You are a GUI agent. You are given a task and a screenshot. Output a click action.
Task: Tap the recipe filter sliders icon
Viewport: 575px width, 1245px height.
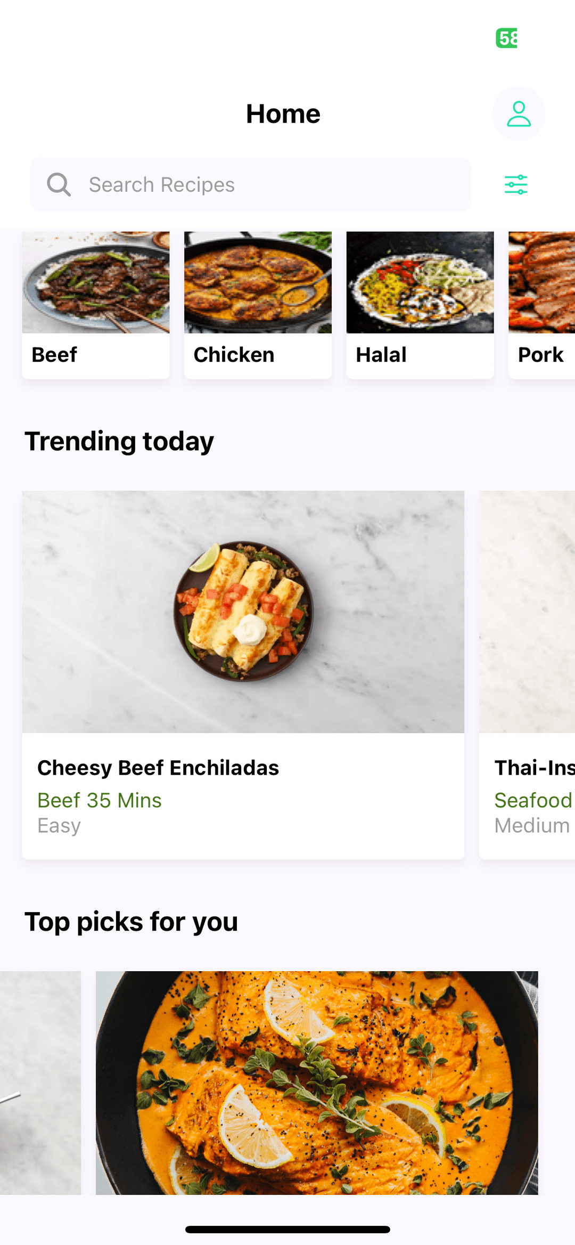point(516,184)
